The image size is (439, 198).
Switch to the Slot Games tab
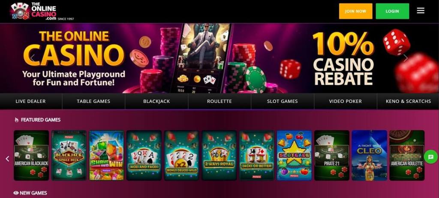point(283,102)
